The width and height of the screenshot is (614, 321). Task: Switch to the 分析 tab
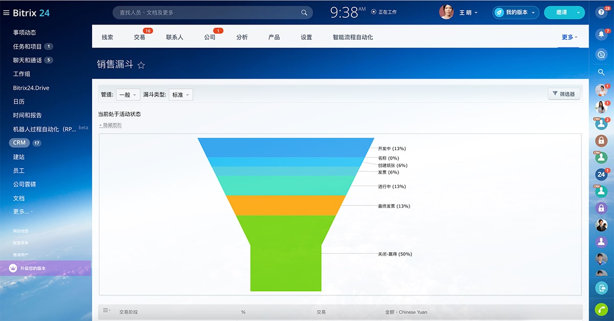click(x=242, y=37)
